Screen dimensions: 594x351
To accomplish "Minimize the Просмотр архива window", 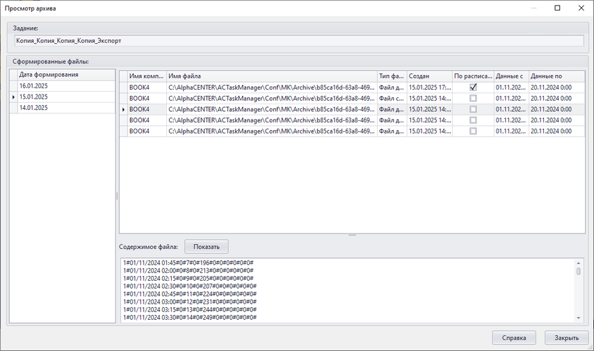I will click(533, 8).
